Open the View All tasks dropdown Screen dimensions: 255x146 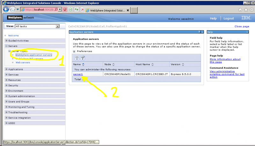click(x=58, y=26)
